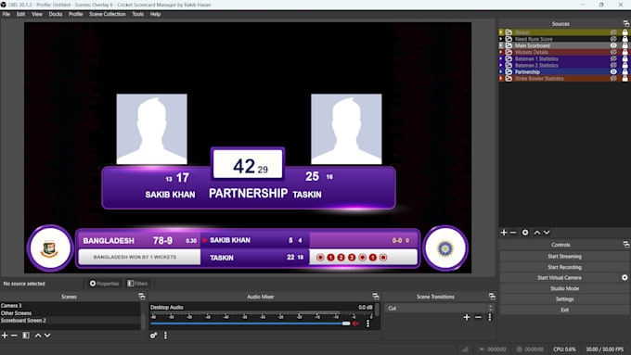Expand the Strike Bowler Statistics group
Image resolution: width=631 pixels, height=355 pixels.
click(501, 79)
